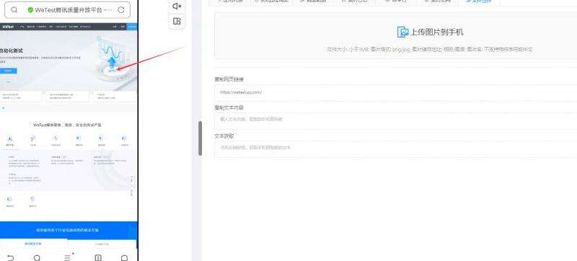Screen dimensions: 577x261
Task: Click the blue button at navbar right end
Action: (x=132, y=27)
